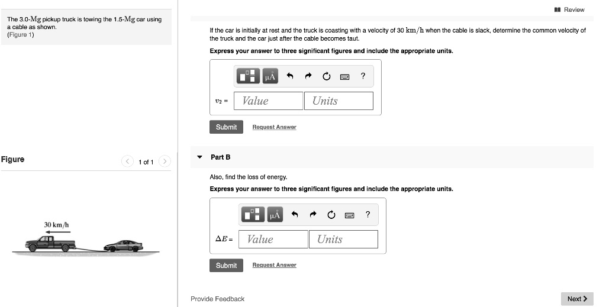Reset the ΔE answer field
The height and width of the screenshot is (307, 606).
331,214
